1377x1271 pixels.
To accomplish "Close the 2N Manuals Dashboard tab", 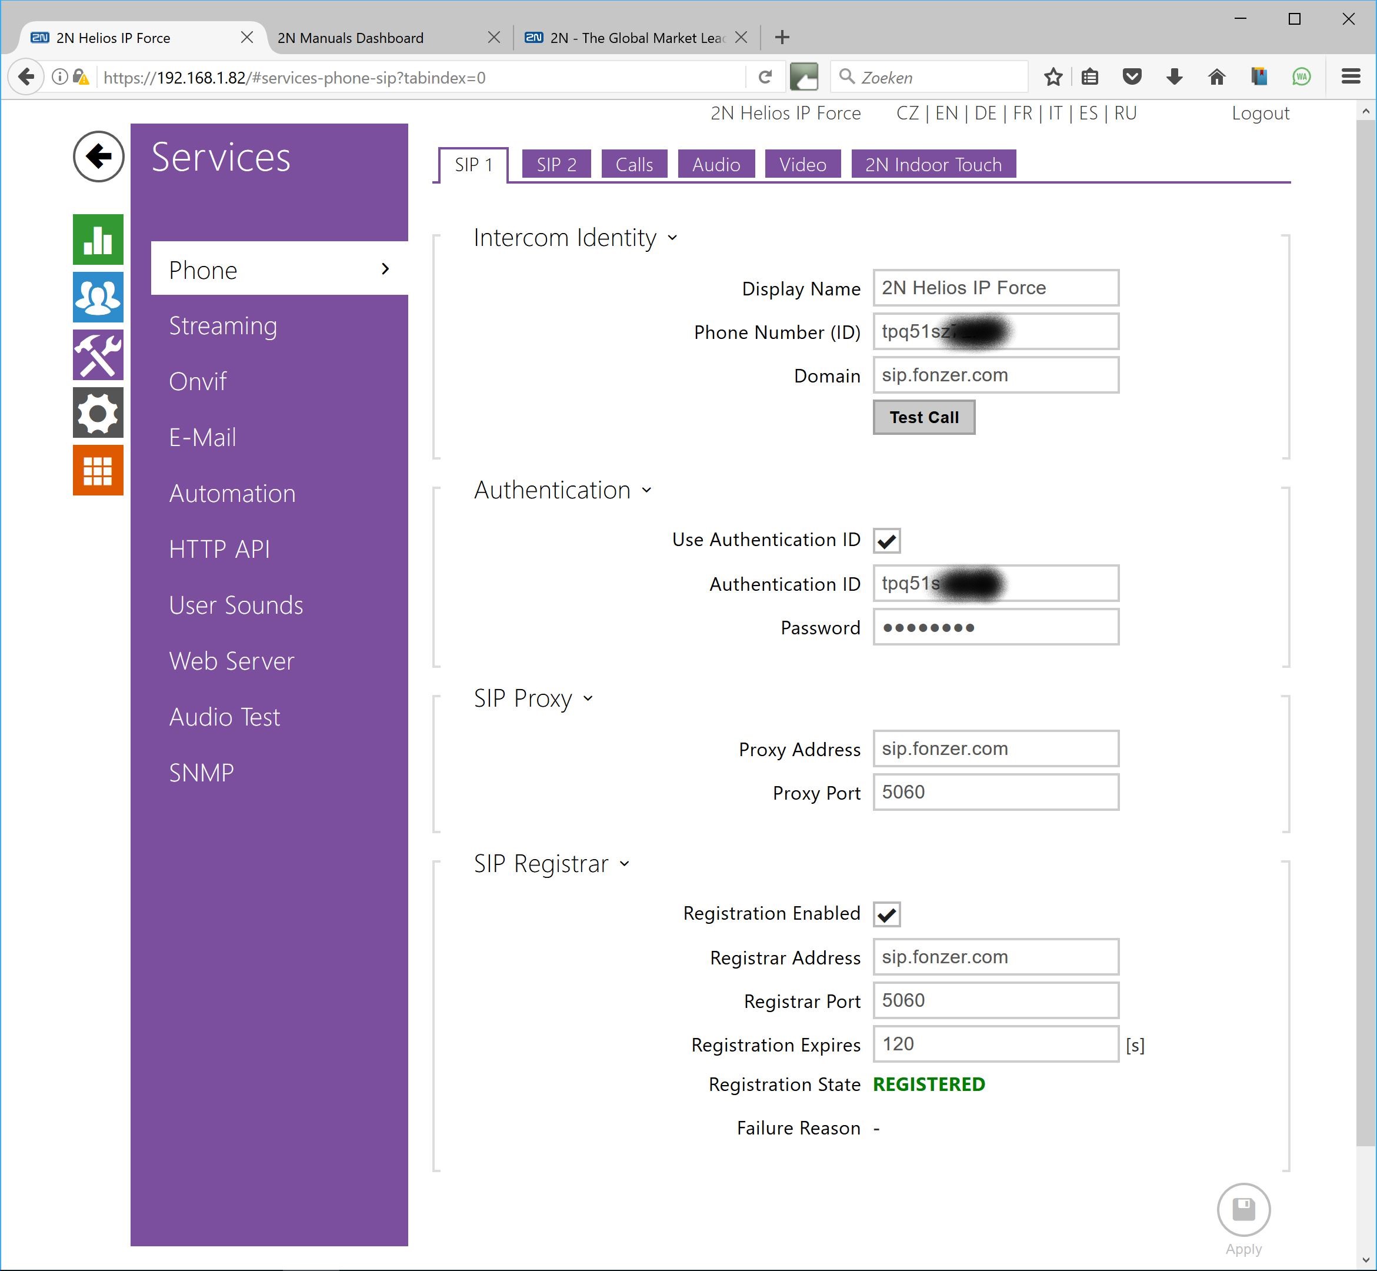I will point(494,37).
